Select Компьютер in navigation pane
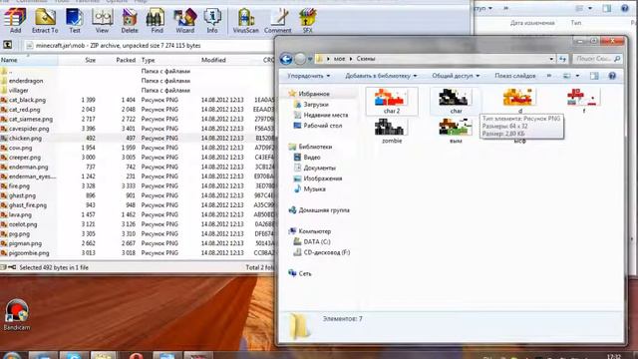The image size is (638, 359). [315, 231]
